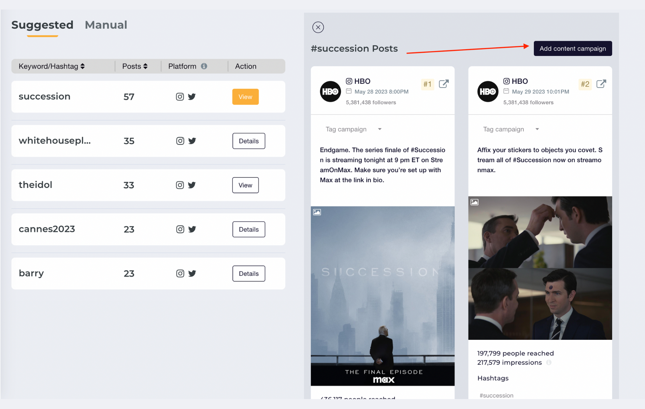Click calendar icon on post #2 date
Screen dimensions: 645x409
[506, 91]
